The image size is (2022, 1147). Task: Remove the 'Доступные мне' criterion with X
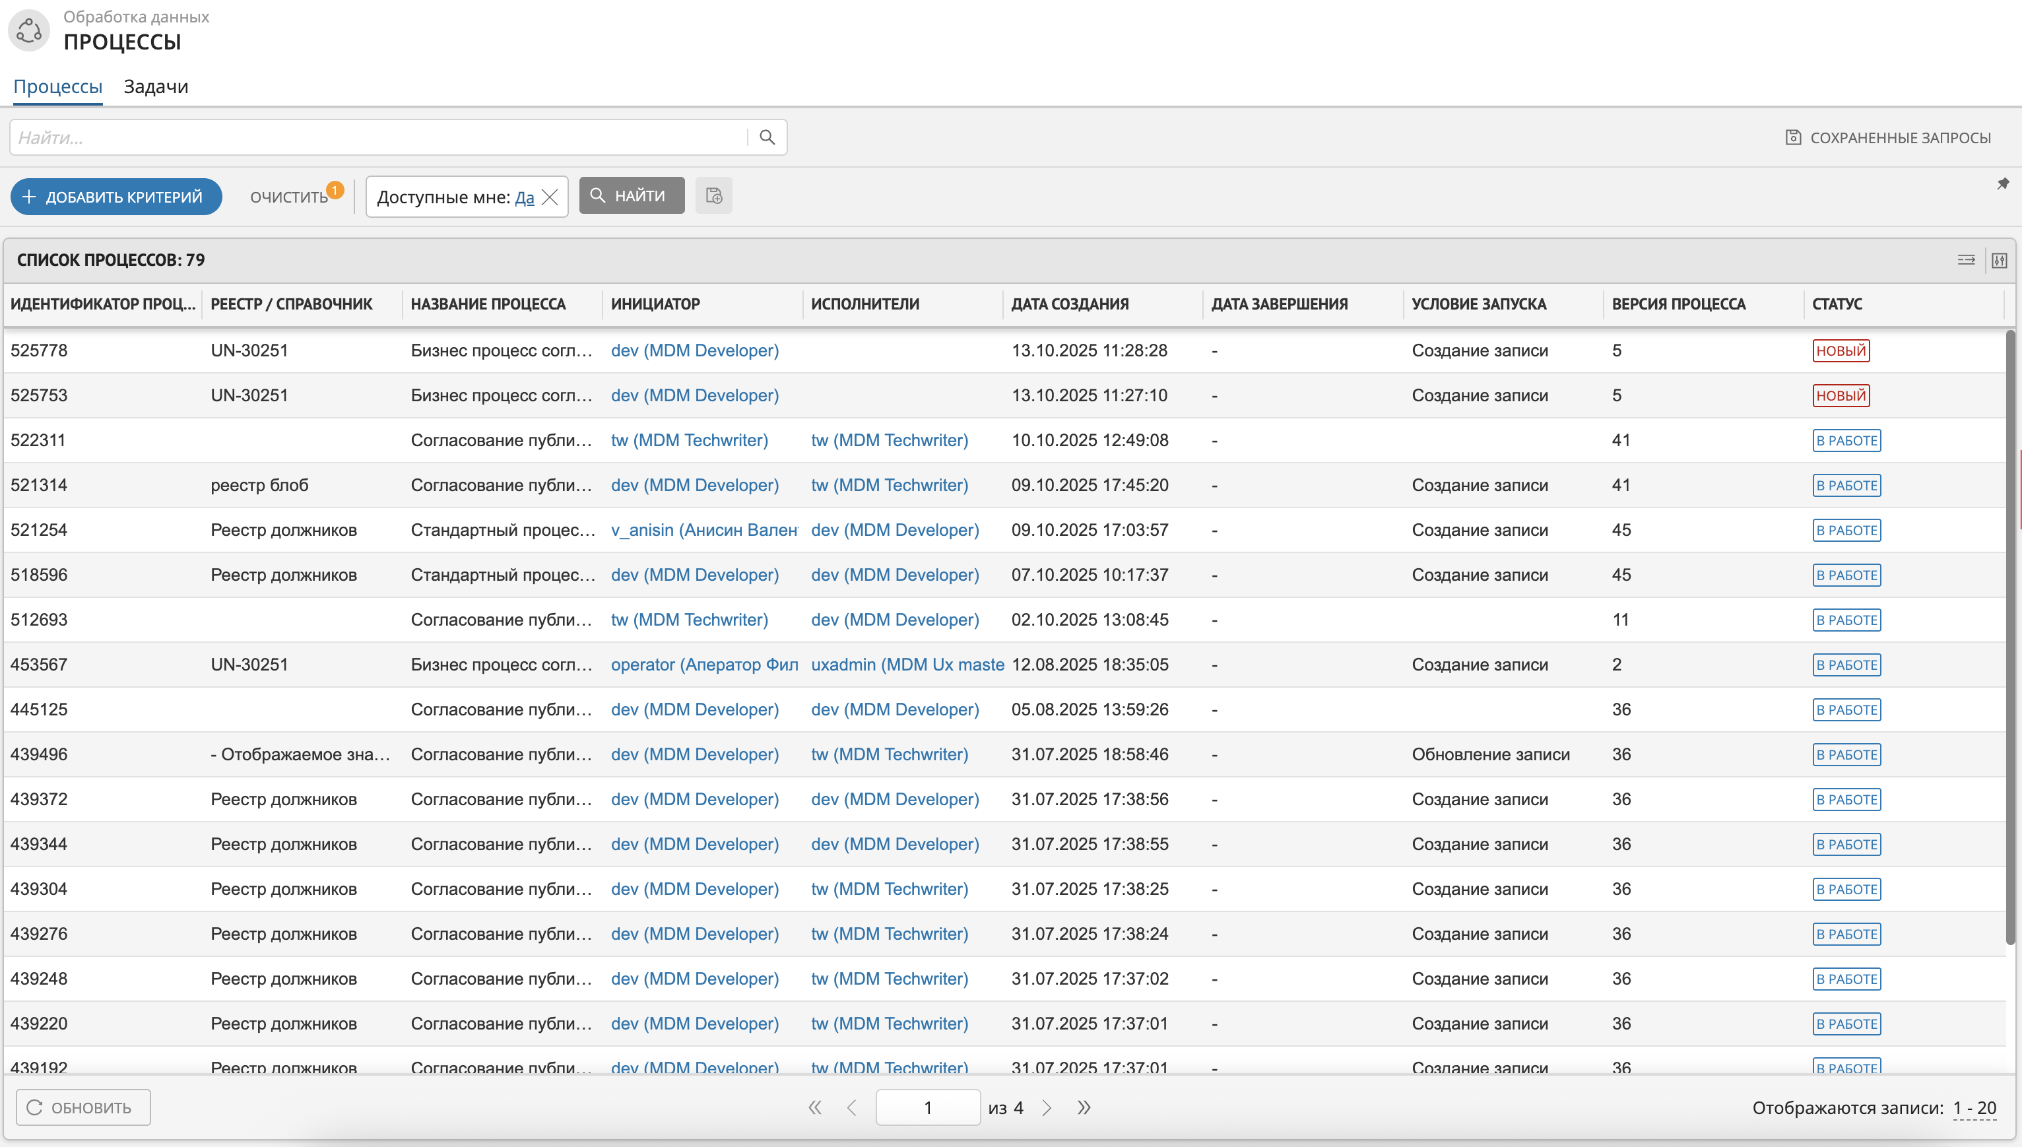point(550,197)
